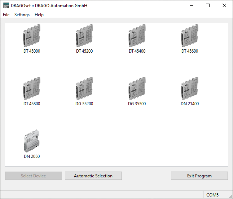The height and width of the screenshot is (199, 233).
Task: Select the DT 45000 device icon
Action: (32, 36)
